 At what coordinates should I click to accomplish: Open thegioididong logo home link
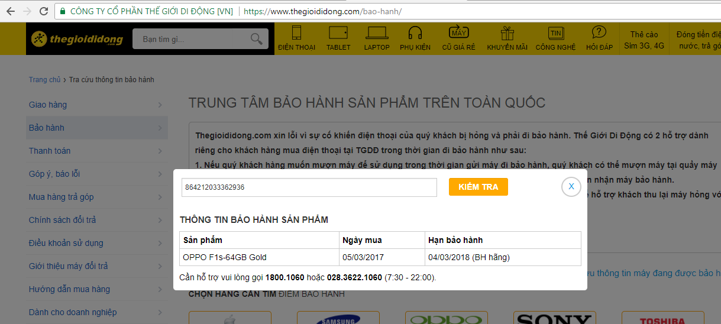(77, 39)
